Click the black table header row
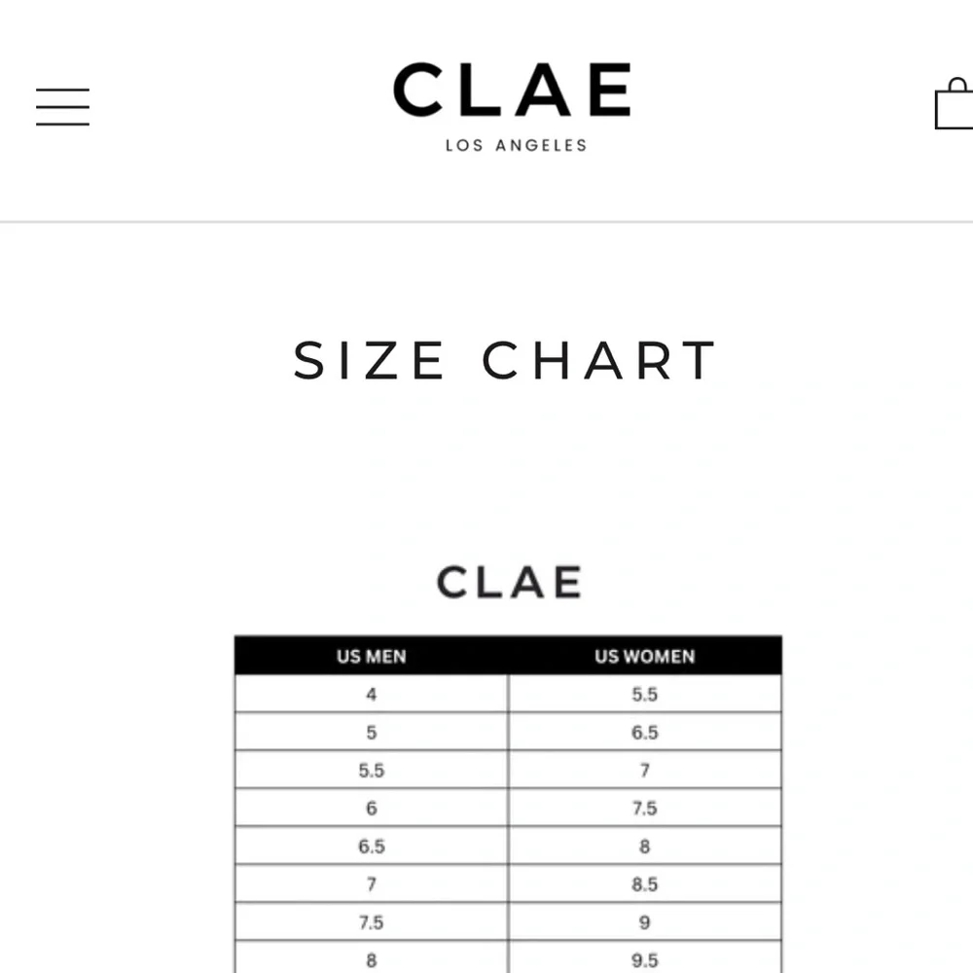Screen dimensions: 973x973 click(508, 657)
